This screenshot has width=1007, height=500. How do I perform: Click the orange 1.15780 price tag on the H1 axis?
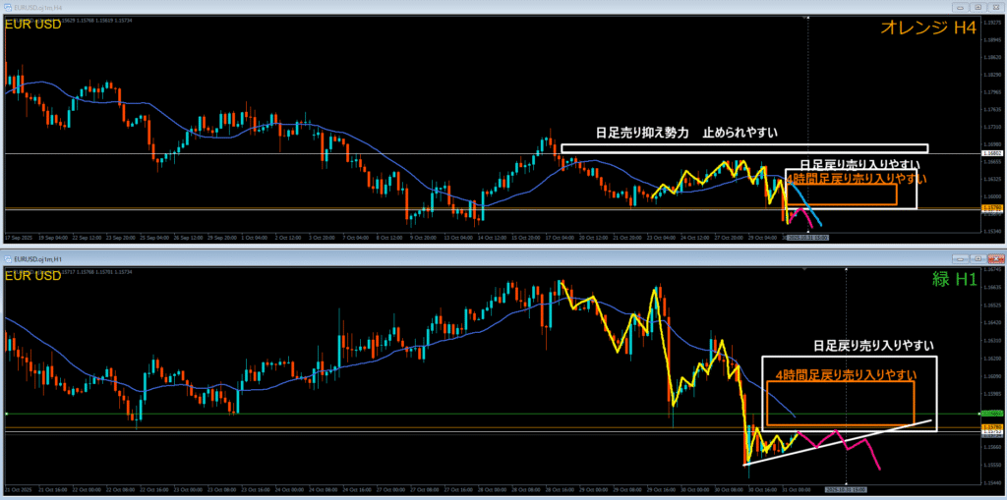pyautogui.click(x=991, y=427)
